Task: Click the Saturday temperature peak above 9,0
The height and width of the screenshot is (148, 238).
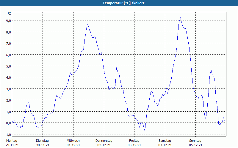Action: point(180,18)
